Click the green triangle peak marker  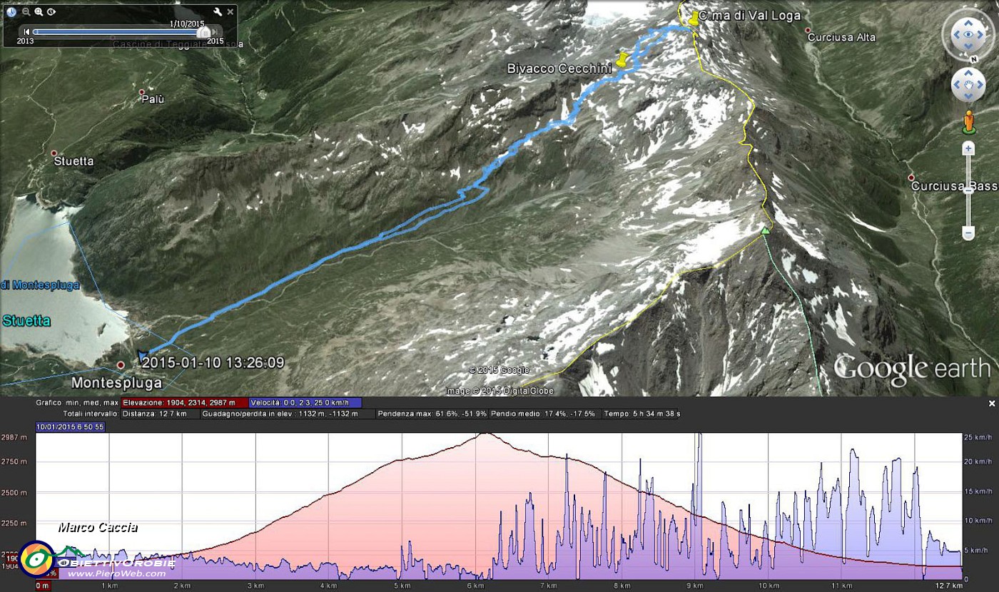(765, 230)
